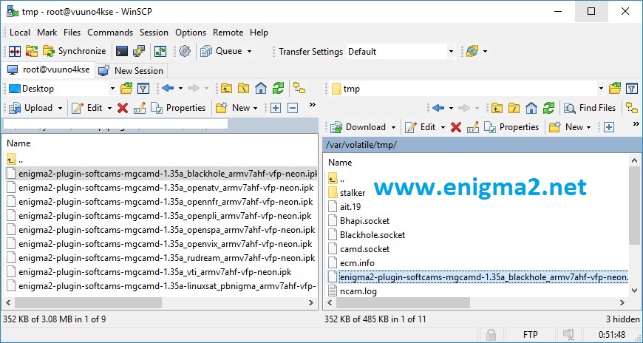Refresh the local panel
Viewport: 643px width, 343px height.
point(278,88)
